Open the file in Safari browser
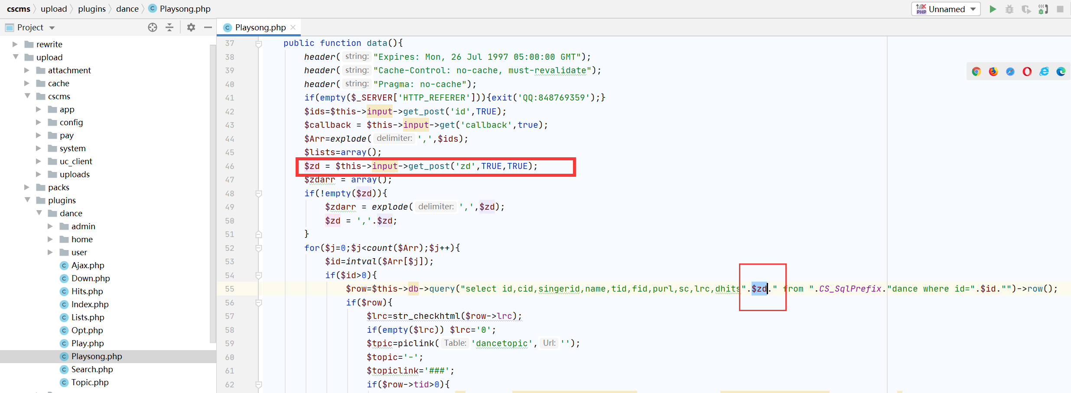 (x=1010, y=71)
